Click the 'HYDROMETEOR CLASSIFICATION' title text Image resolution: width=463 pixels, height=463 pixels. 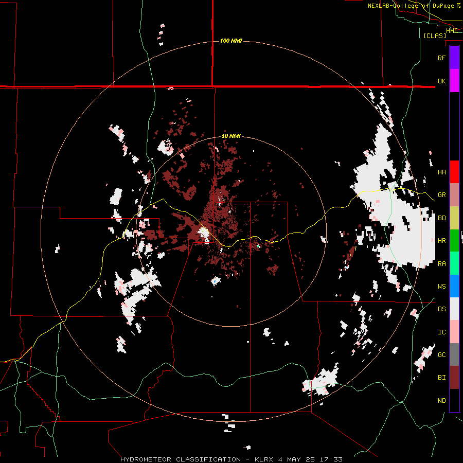(x=181, y=459)
